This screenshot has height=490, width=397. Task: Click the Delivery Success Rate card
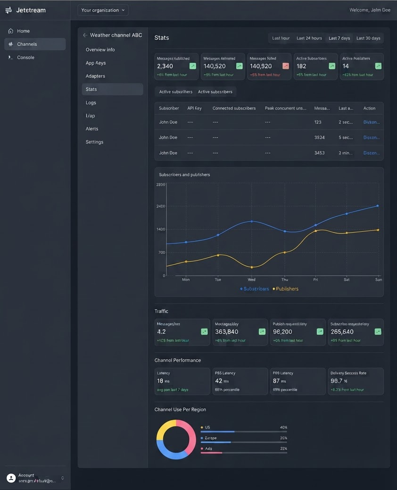(356, 381)
